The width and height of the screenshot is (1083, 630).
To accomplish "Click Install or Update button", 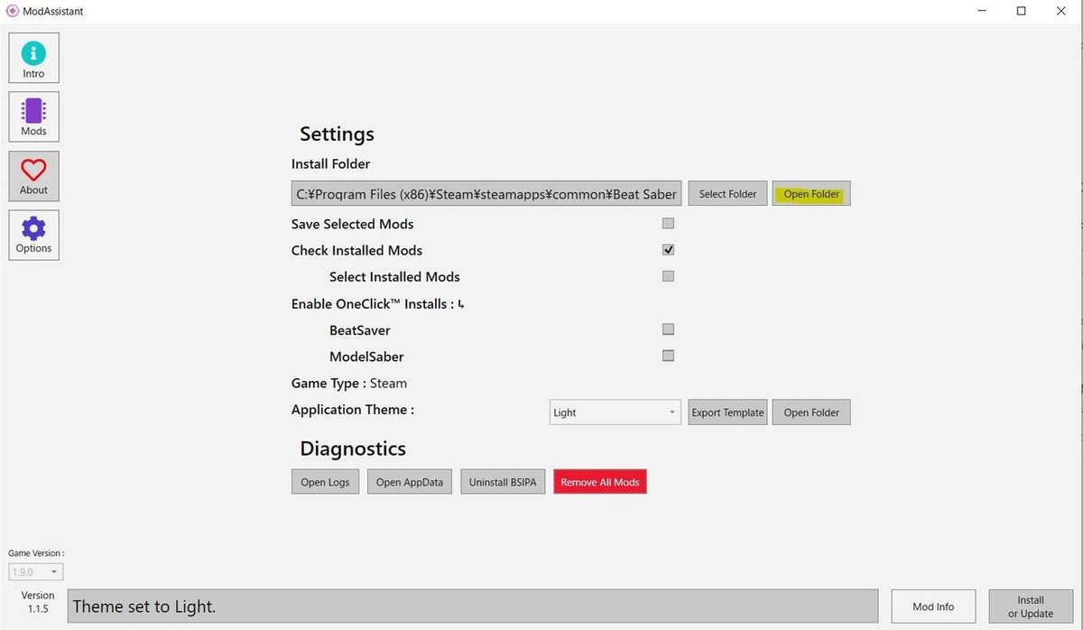I will tap(1031, 607).
